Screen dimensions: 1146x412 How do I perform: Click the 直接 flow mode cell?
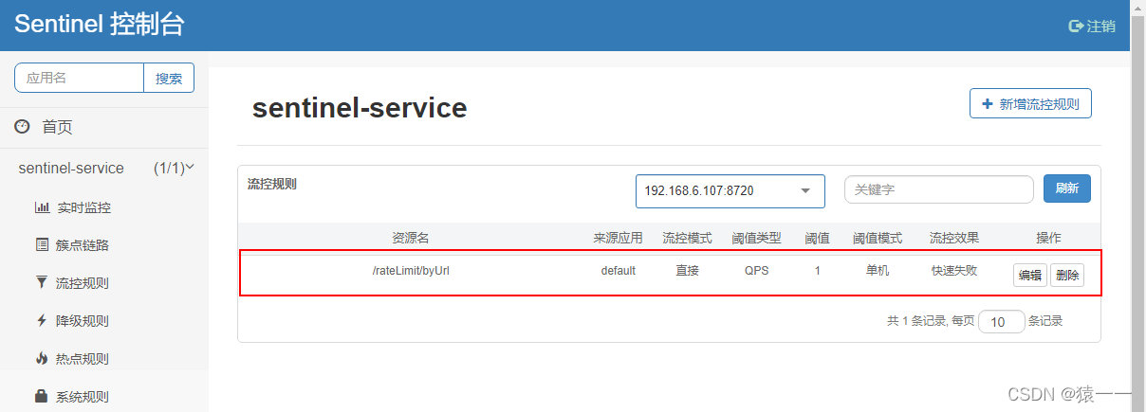(687, 271)
